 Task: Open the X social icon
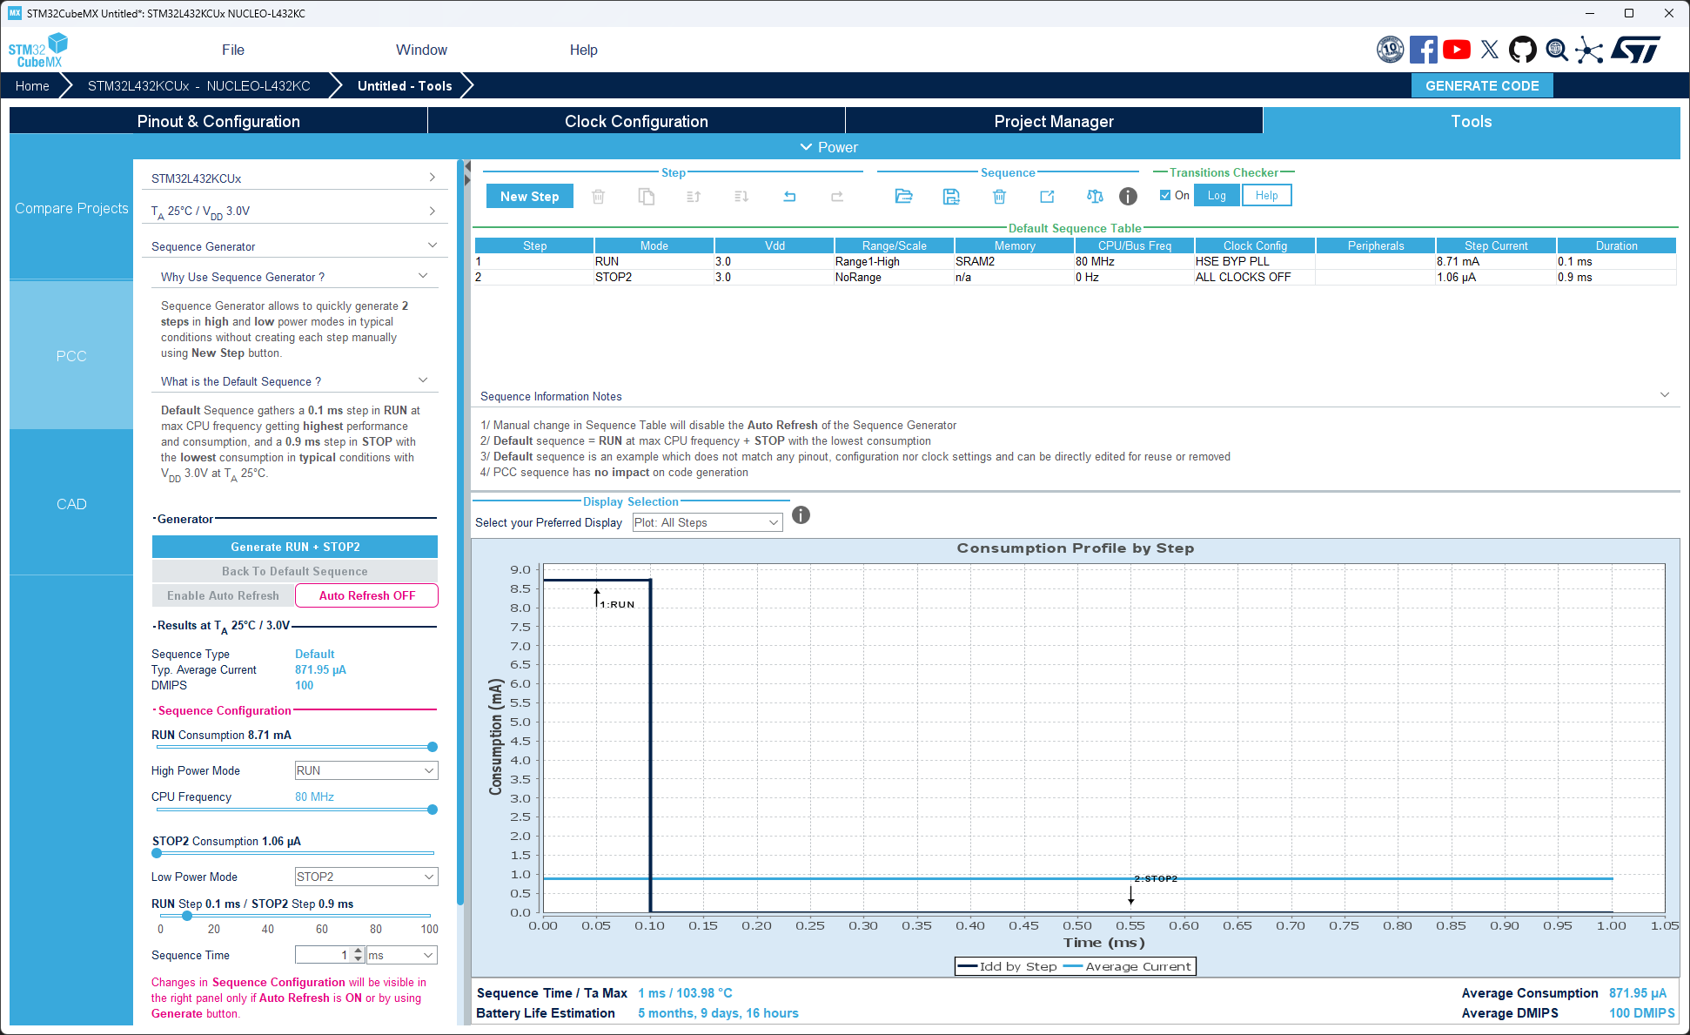pos(1490,50)
